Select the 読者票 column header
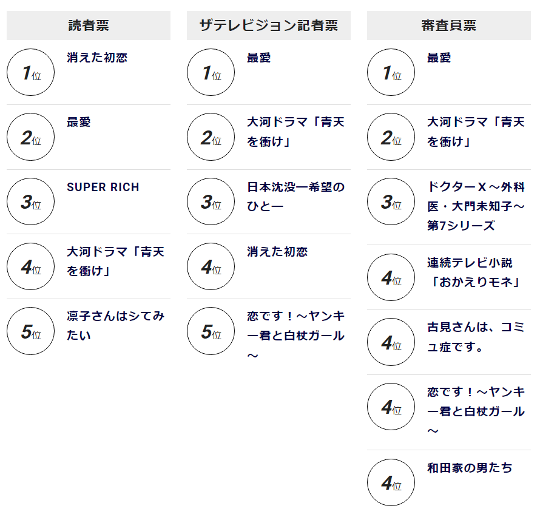The image size is (540, 517). (x=89, y=25)
